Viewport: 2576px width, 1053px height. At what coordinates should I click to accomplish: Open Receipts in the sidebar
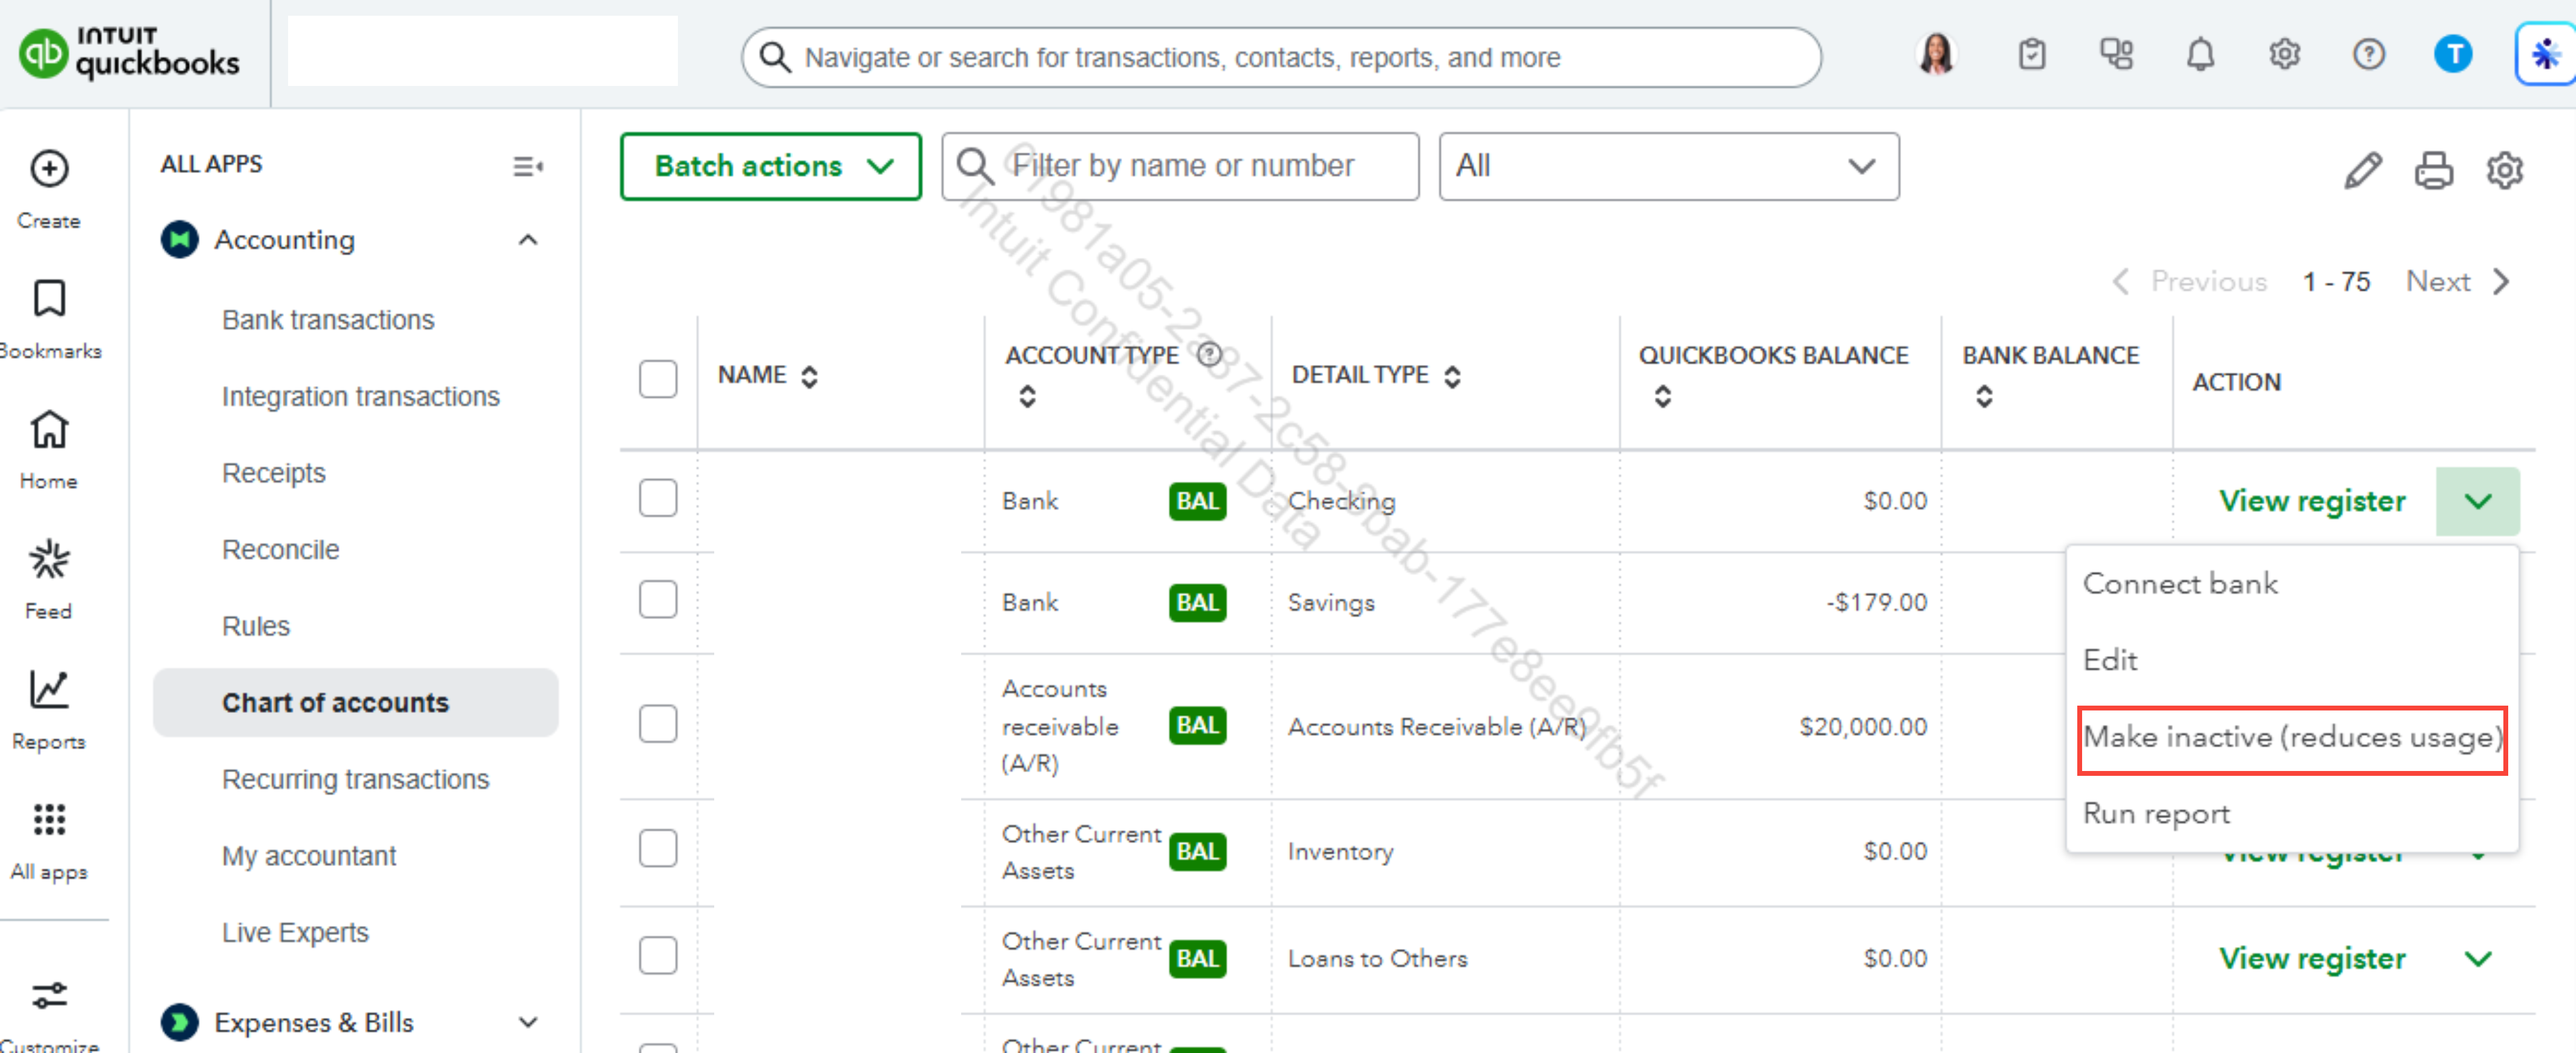[x=274, y=473]
